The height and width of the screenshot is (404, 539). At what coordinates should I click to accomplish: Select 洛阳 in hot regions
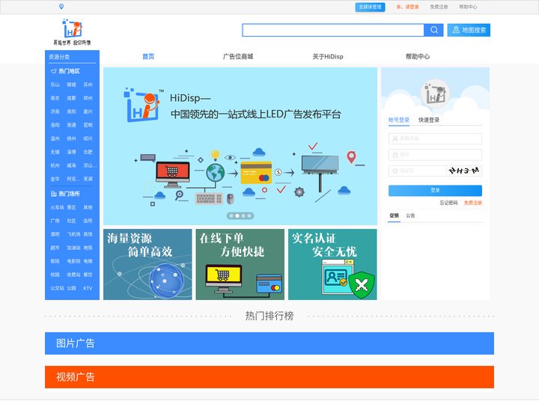pyautogui.click(x=55, y=125)
